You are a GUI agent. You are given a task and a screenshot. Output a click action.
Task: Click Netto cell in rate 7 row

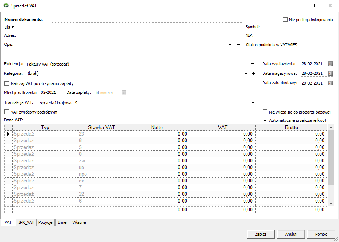tap(157, 188)
